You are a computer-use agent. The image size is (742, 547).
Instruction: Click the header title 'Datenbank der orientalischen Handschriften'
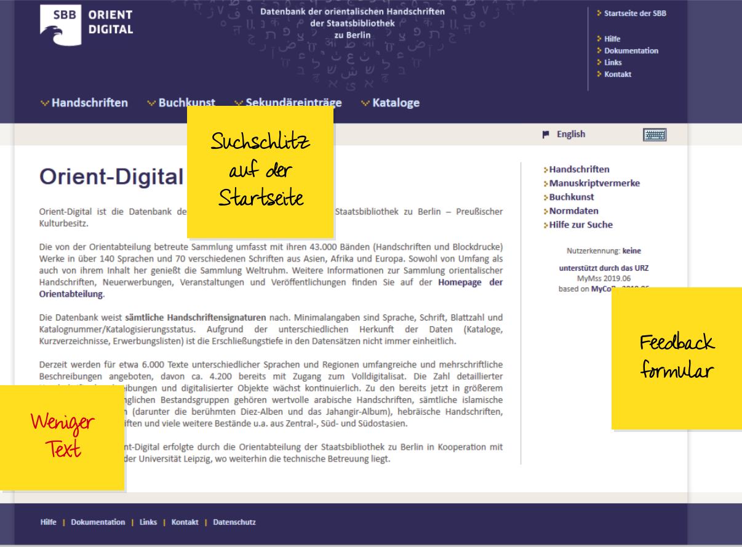coord(353,12)
